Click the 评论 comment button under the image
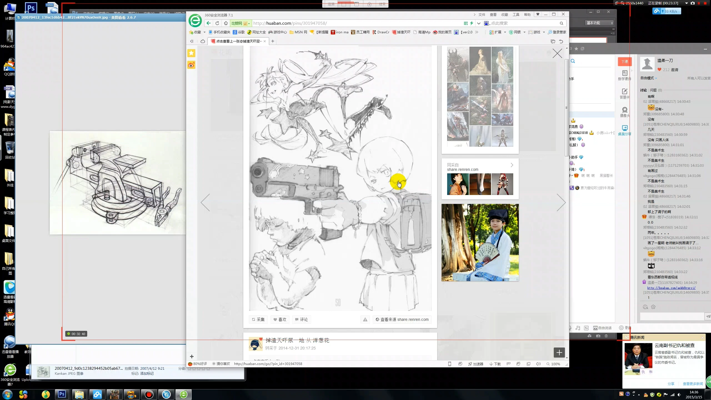 tap(301, 319)
